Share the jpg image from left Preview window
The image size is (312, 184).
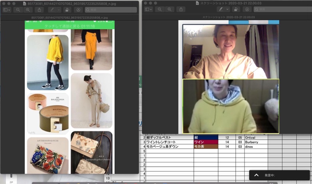[39, 10]
